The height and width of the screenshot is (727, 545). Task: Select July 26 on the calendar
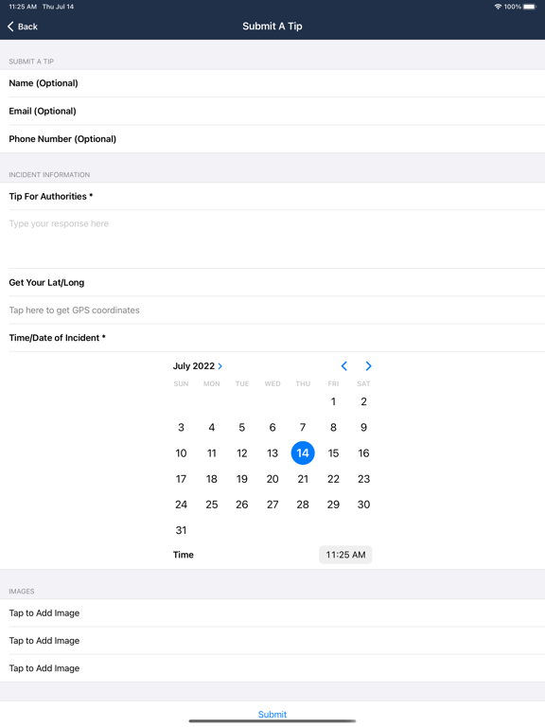click(x=242, y=505)
